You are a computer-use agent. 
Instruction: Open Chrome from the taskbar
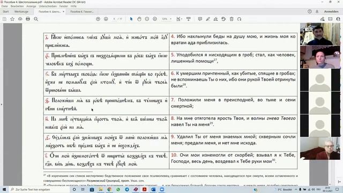click(x=109, y=189)
